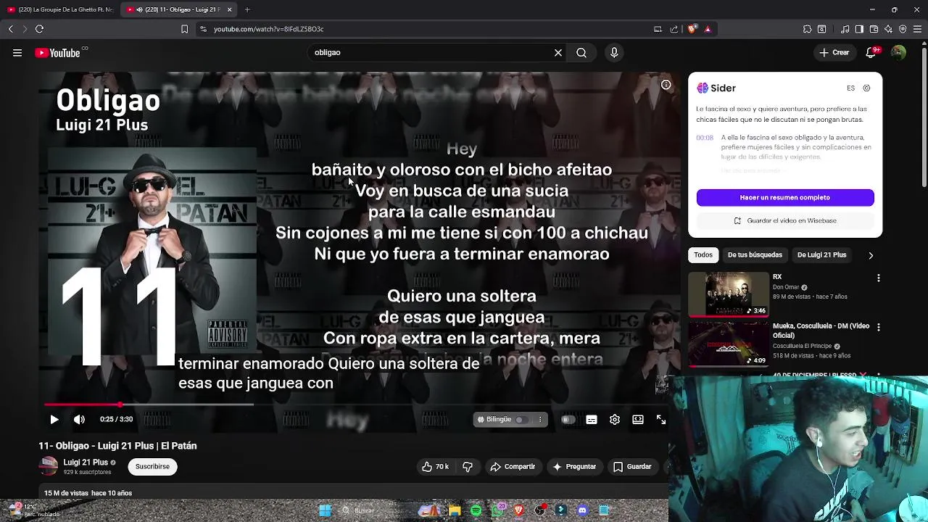Open the Luigi 21 Plus channel link
This screenshot has width=928, height=522.
click(x=86, y=462)
